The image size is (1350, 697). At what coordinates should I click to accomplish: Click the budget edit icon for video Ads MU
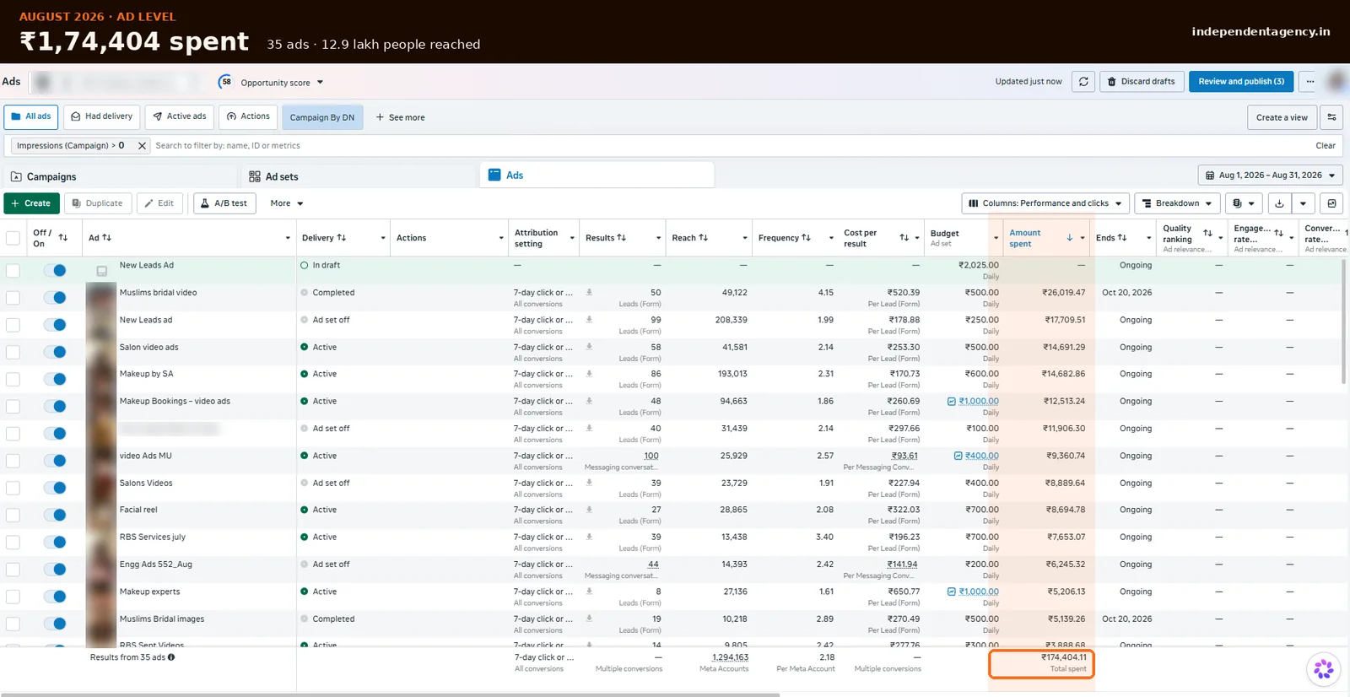click(958, 456)
